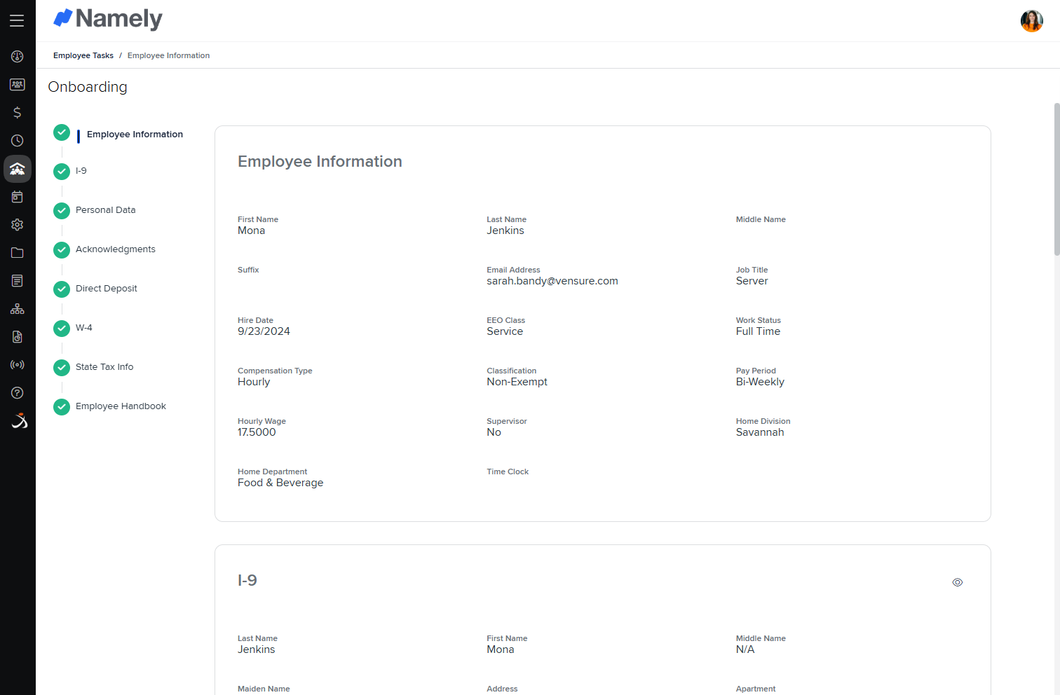Screen dimensions: 1060x695
Task: Select the people directory icon
Action: [x=17, y=84]
